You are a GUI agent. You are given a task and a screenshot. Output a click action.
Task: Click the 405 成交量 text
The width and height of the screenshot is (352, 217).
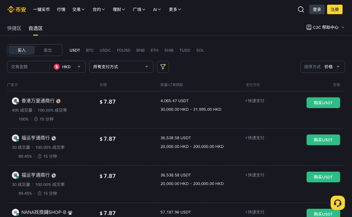(x=22, y=110)
